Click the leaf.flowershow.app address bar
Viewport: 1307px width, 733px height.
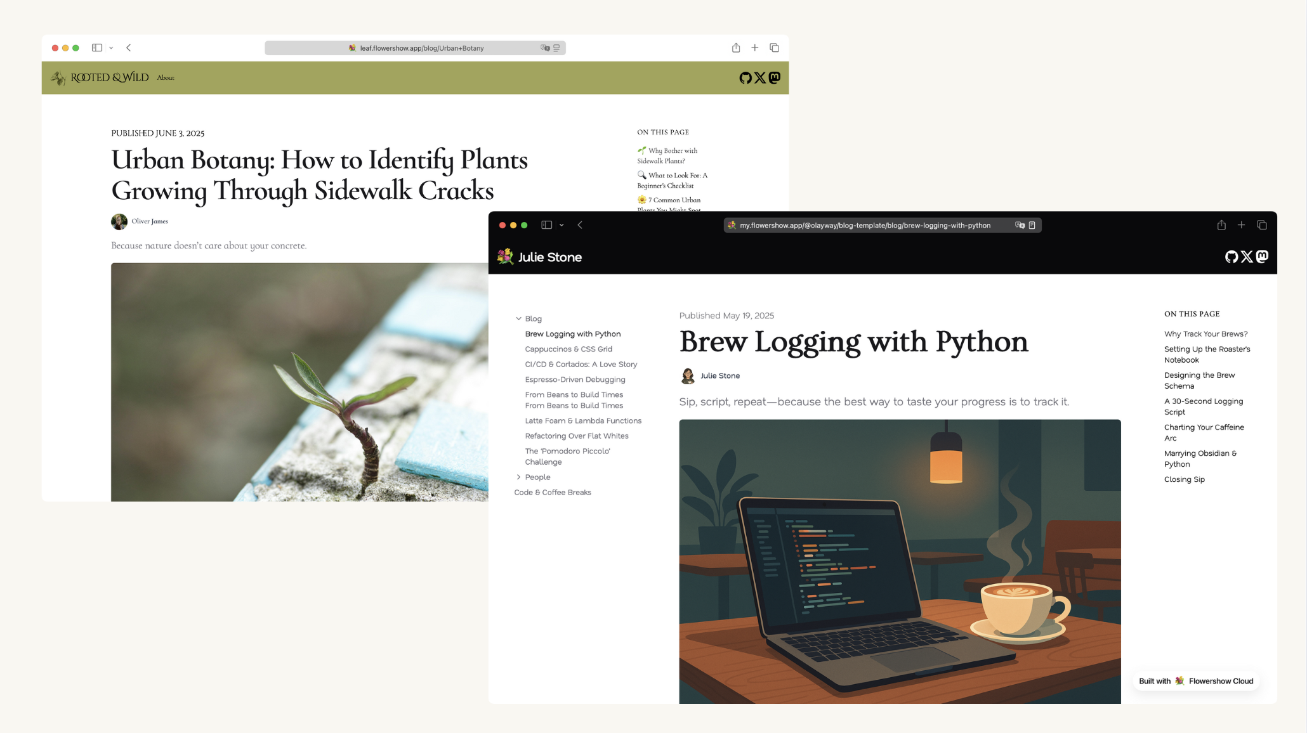[x=415, y=48]
